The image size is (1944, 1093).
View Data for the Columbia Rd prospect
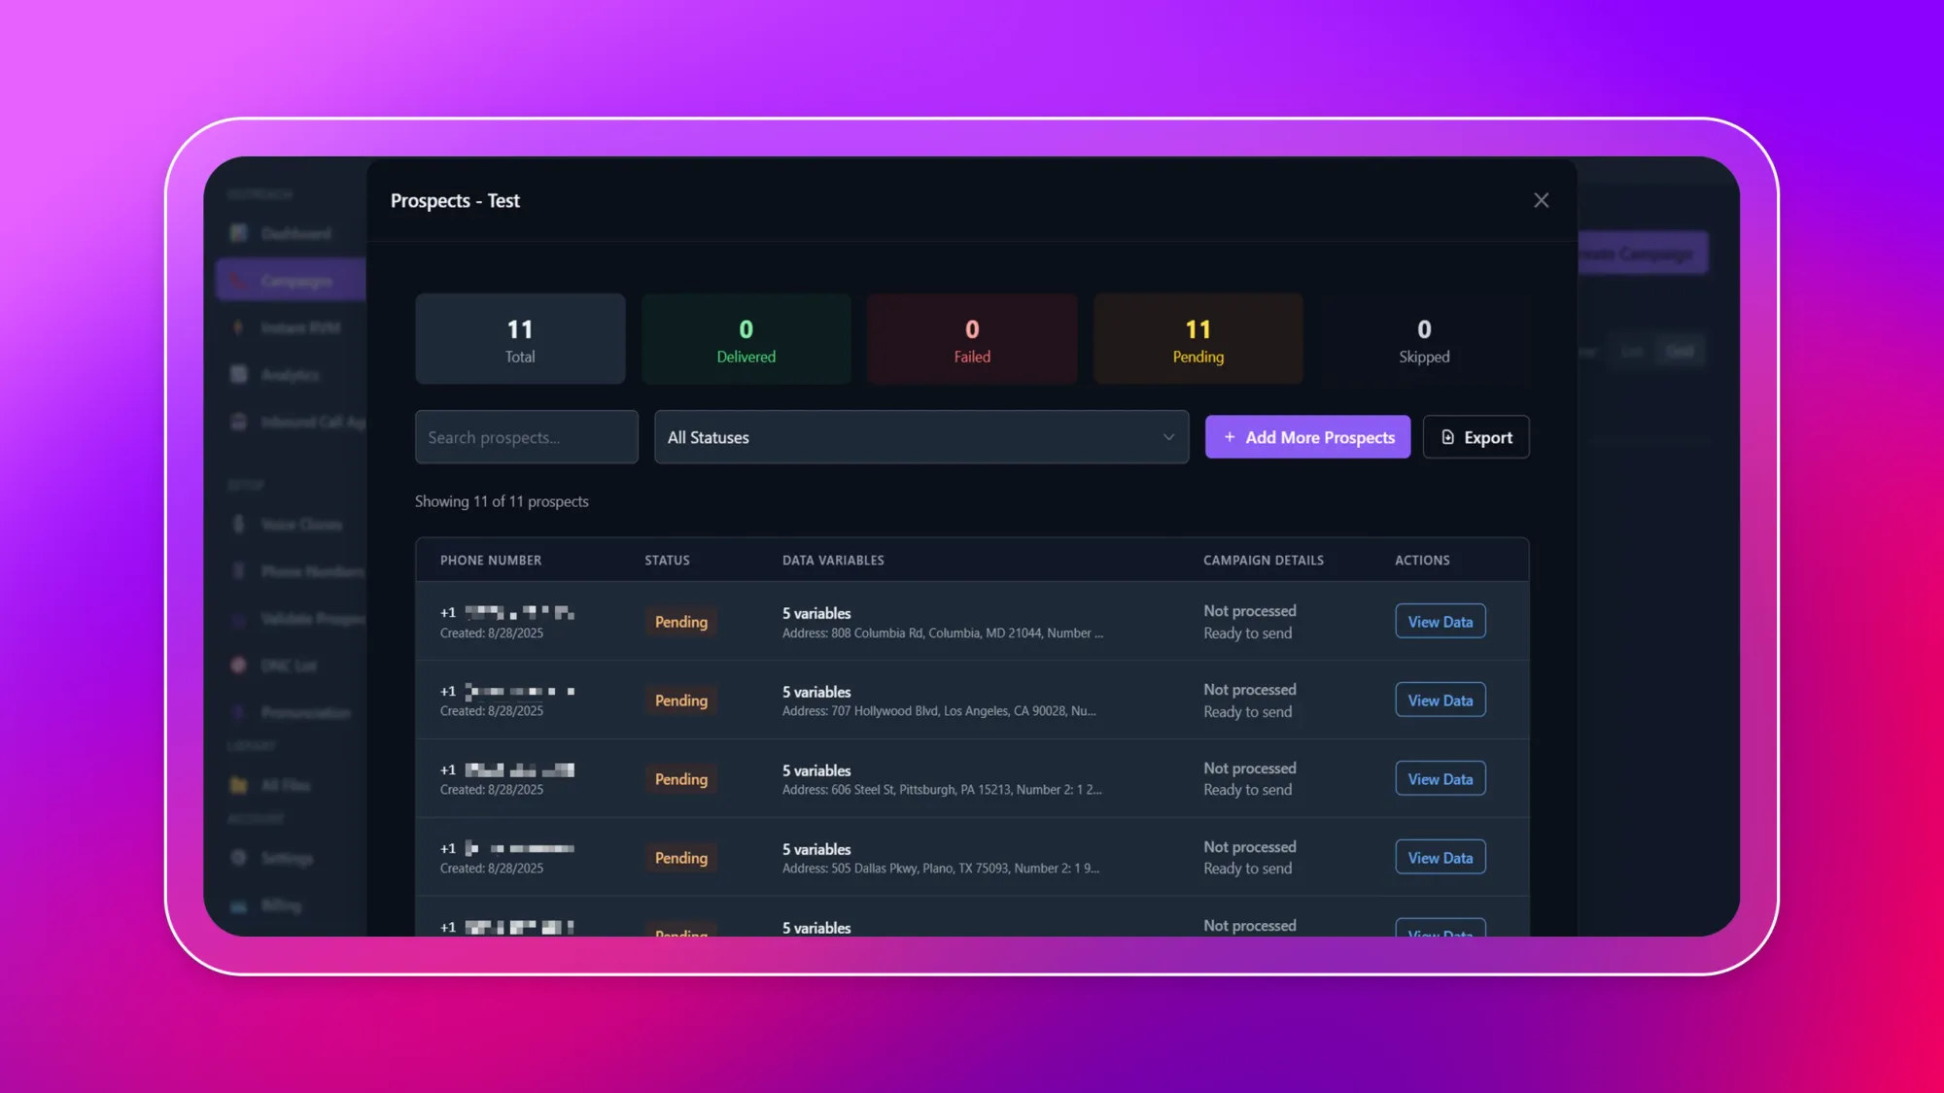(x=1440, y=622)
